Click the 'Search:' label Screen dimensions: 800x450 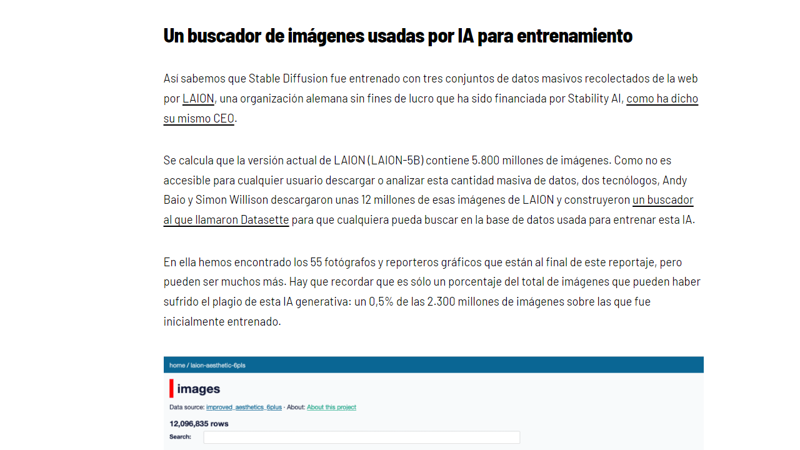click(x=180, y=437)
